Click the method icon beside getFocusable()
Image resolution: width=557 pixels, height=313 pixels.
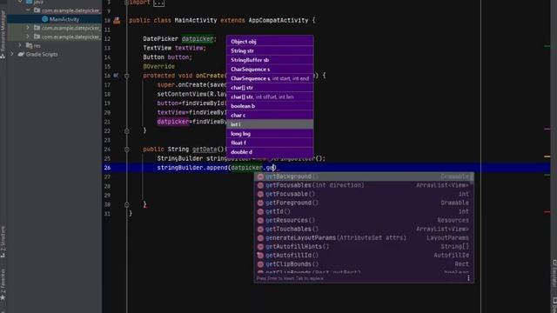(x=260, y=194)
